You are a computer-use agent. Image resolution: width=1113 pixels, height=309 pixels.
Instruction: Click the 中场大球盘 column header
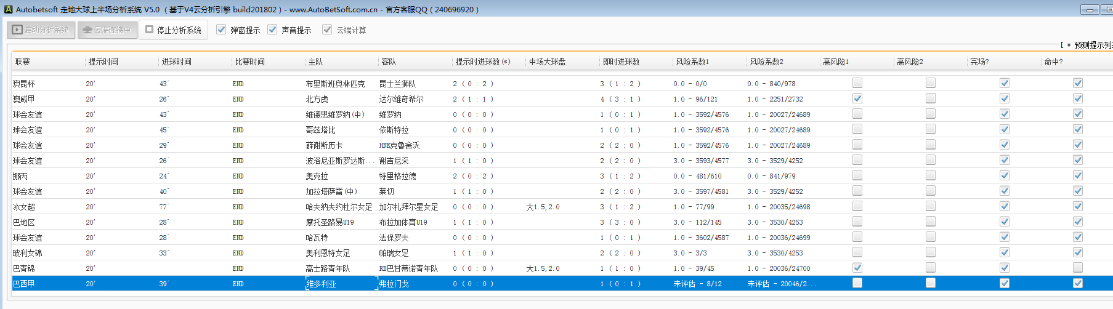click(547, 62)
